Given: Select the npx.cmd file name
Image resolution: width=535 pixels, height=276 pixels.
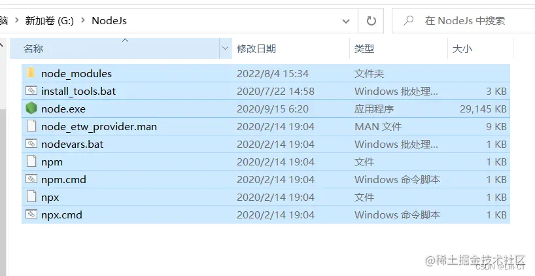Looking at the screenshot, I should click(x=61, y=215).
